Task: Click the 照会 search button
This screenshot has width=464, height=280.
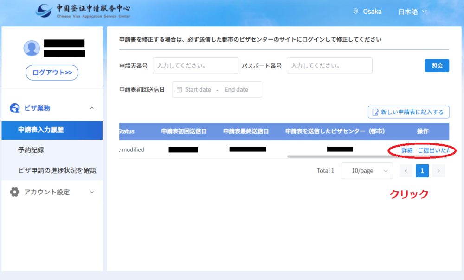Action: [x=437, y=66]
